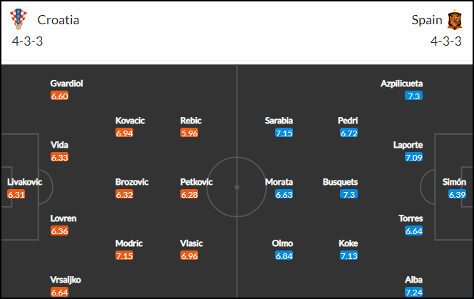
Task: Click Olmo's 6.84 rating badge
Action: [284, 255]
